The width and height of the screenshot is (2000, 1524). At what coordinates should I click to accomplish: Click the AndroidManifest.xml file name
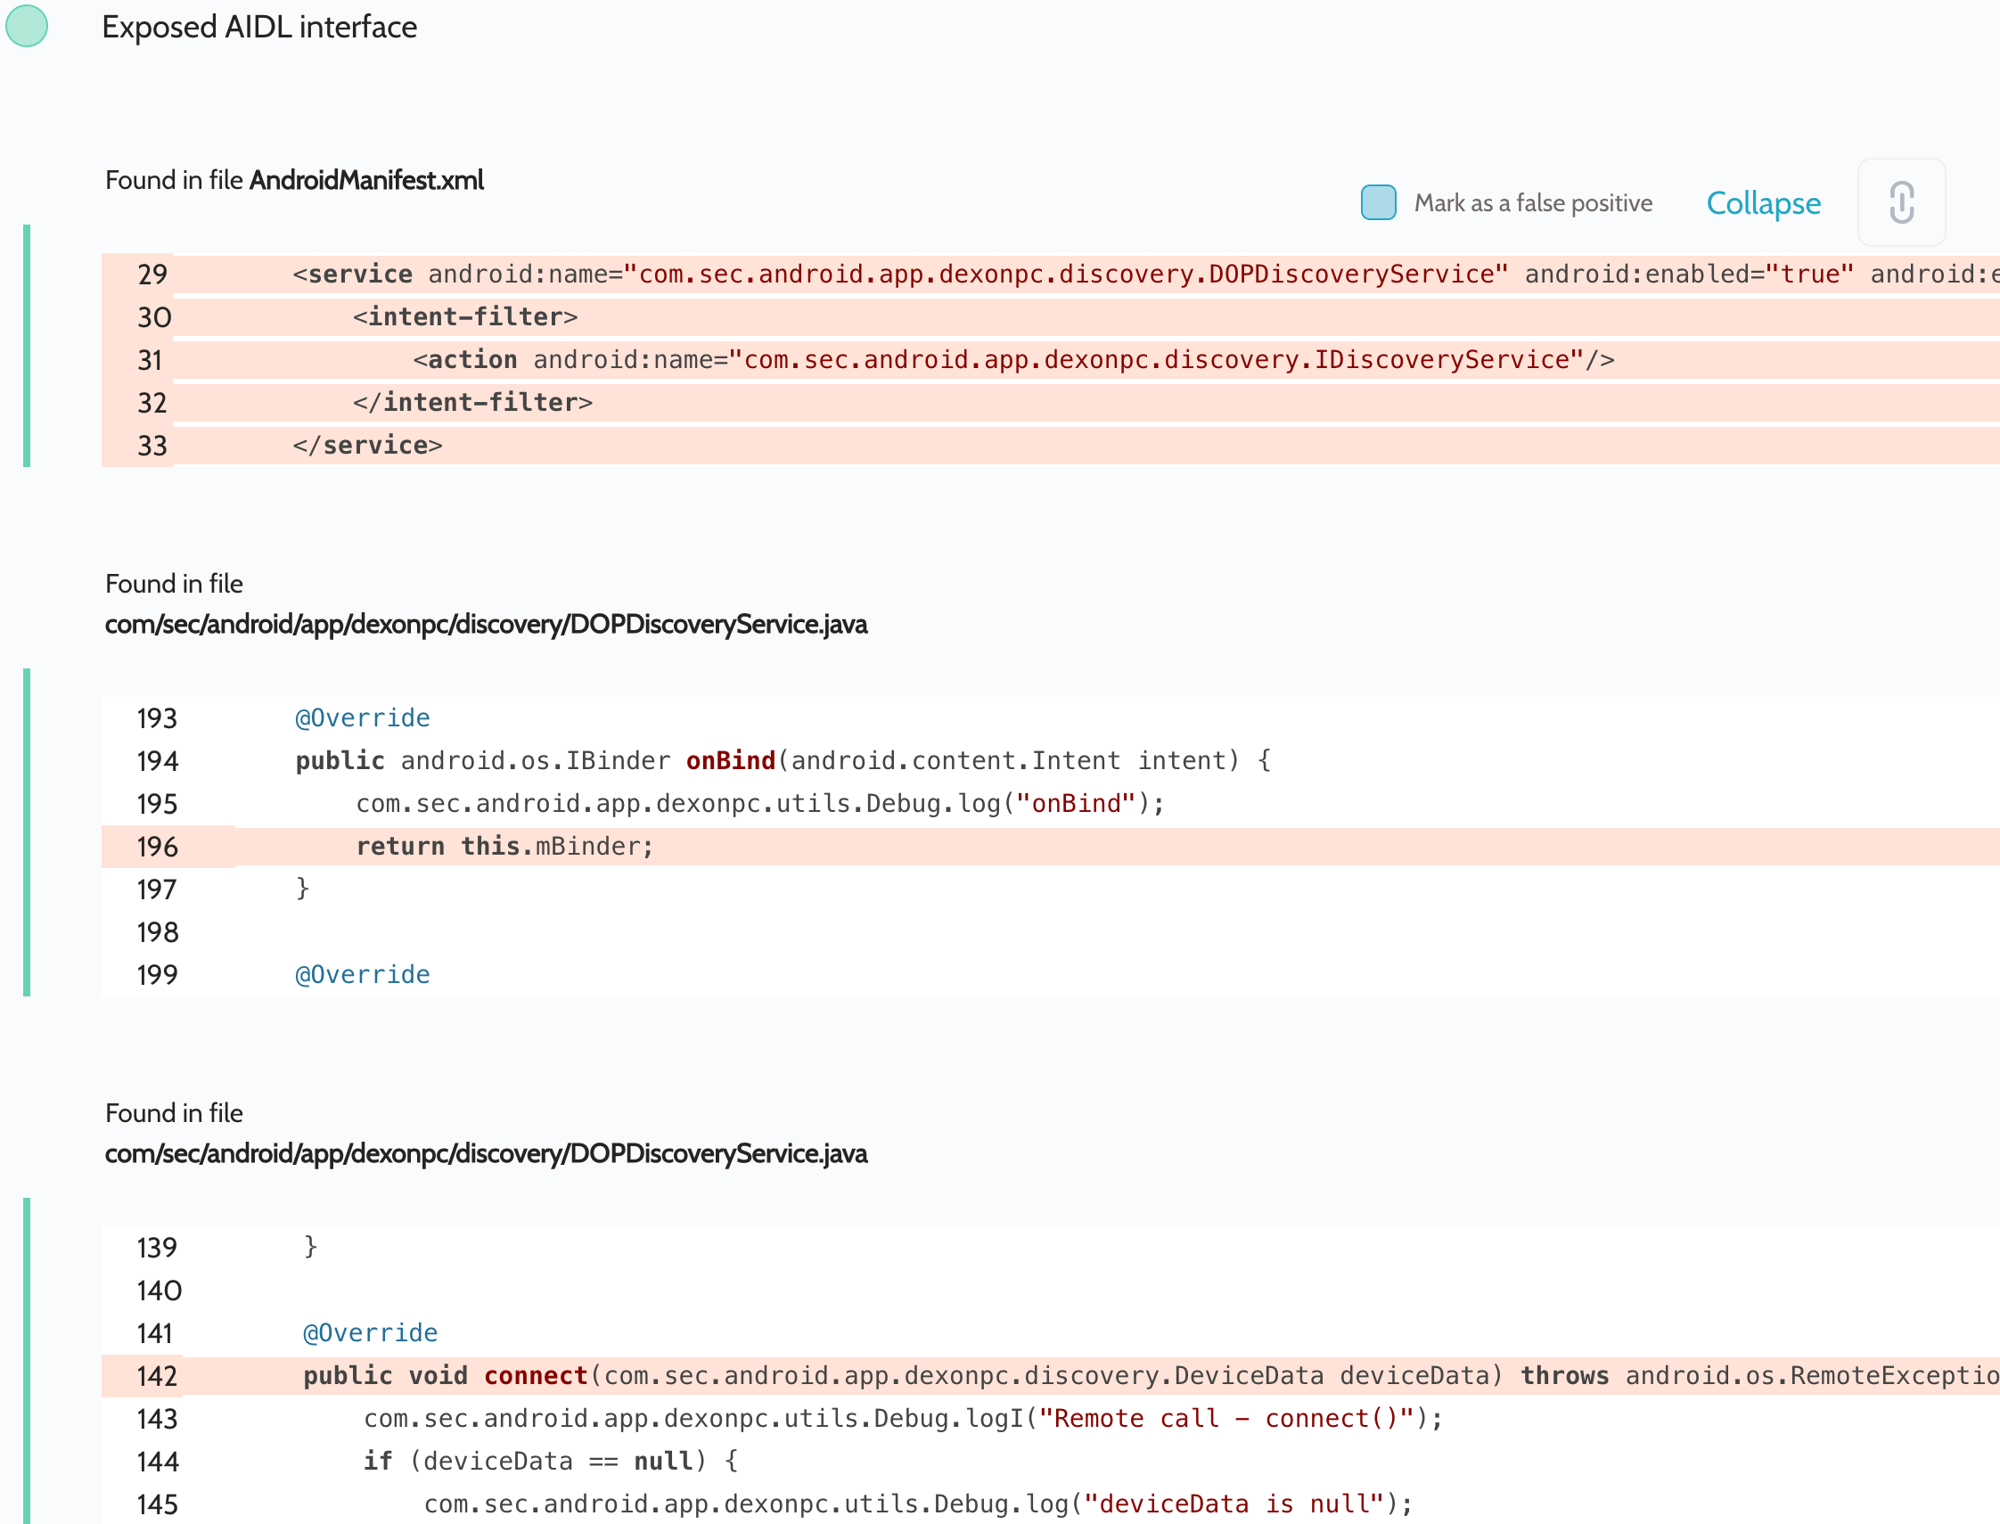(366, 181)
